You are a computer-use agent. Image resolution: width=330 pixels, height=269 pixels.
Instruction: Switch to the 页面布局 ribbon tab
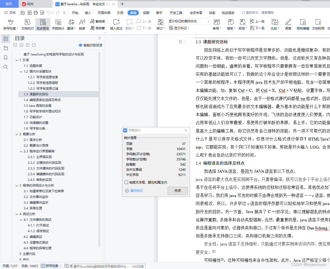coord(104,13)
